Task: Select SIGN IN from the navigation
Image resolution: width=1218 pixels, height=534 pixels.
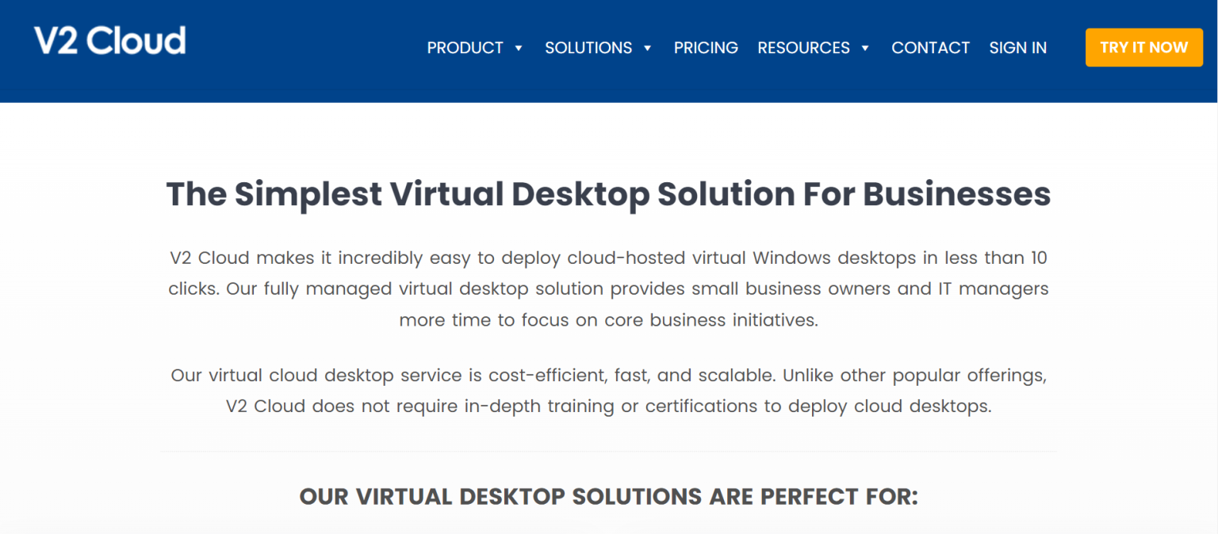Action: pos(1017,48)
